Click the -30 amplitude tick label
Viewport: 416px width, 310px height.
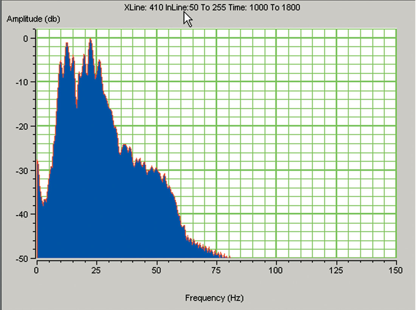point(22,171)
